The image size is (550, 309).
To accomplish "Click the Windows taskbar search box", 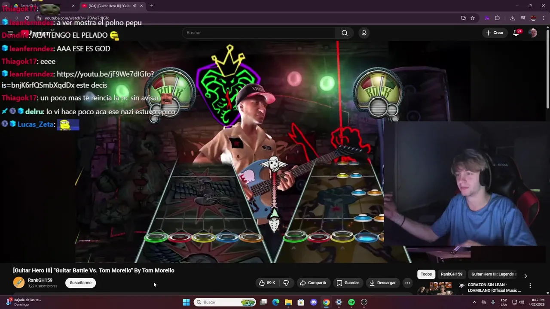I will pos(226,302).
